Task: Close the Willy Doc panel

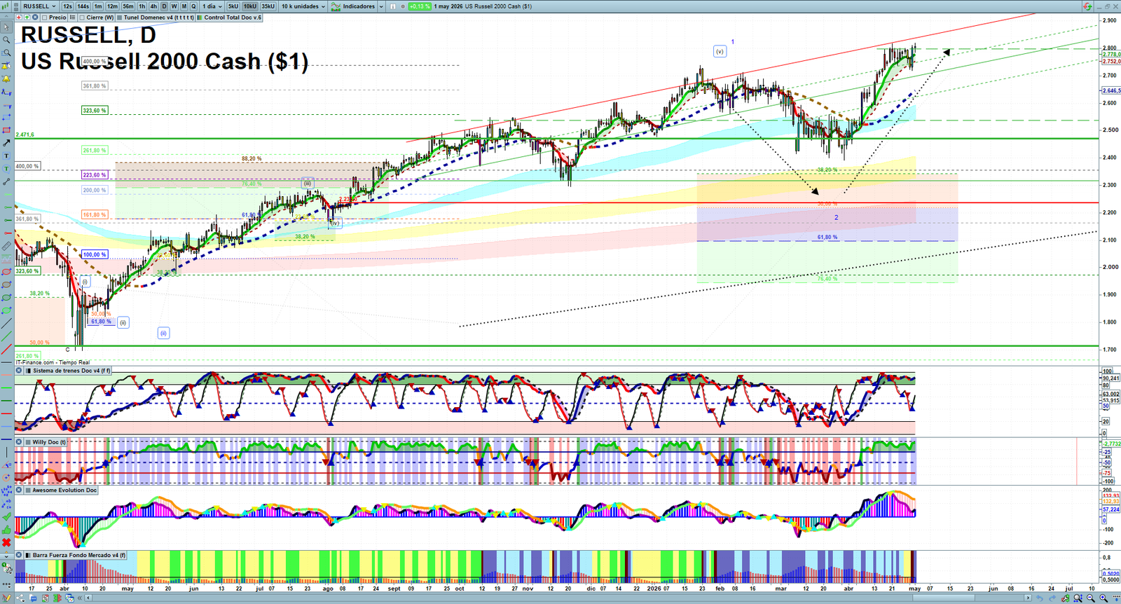Action: (19, 442)
